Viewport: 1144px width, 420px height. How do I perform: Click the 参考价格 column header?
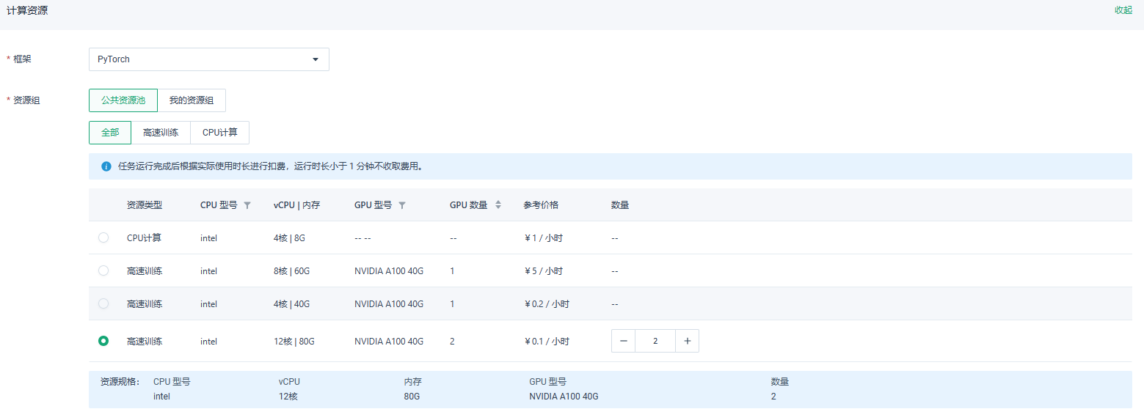pos(541,205)
